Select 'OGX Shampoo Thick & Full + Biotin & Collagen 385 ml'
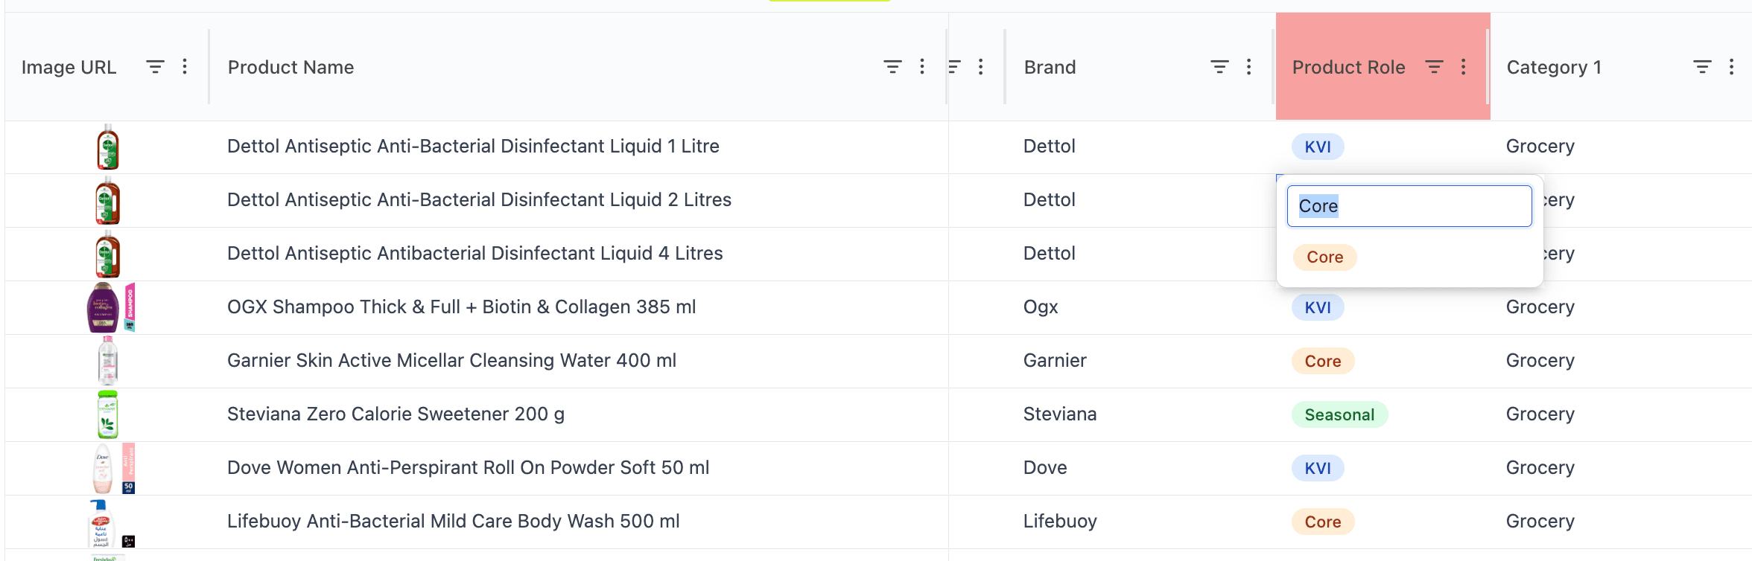 [x=461, y=307]
